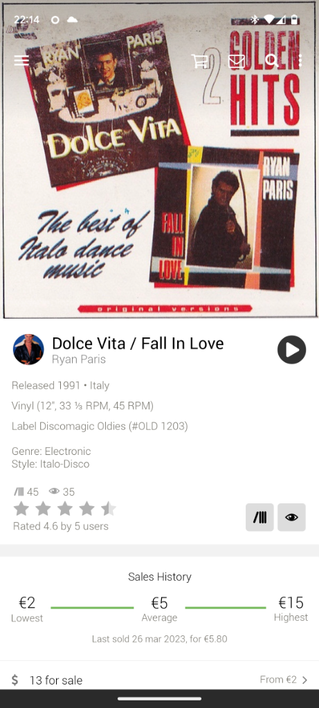319x708 pixels.
Task: Open the hamburger navigation menu
Action: click(x=21, y=61)
